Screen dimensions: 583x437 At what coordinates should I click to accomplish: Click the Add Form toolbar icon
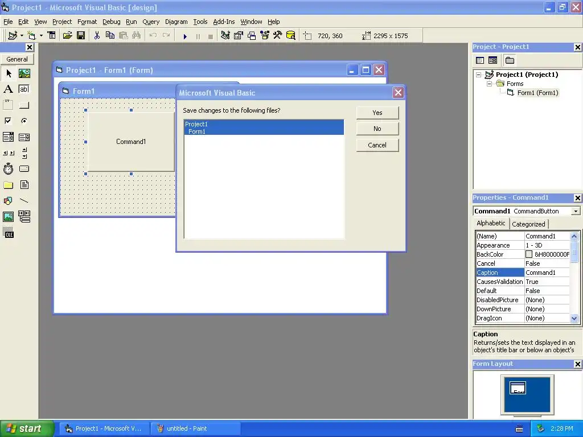pos(31,36)
